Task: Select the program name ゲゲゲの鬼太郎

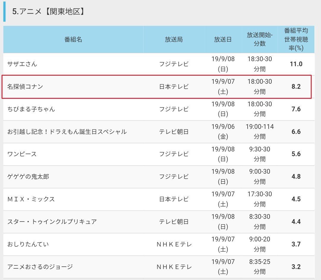Action: [x=28, y=176]
